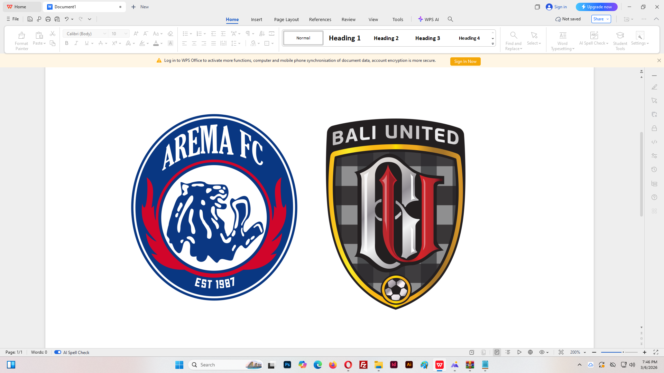Click the zoom slider handle
664x373 pixels.
pos(623,352)
